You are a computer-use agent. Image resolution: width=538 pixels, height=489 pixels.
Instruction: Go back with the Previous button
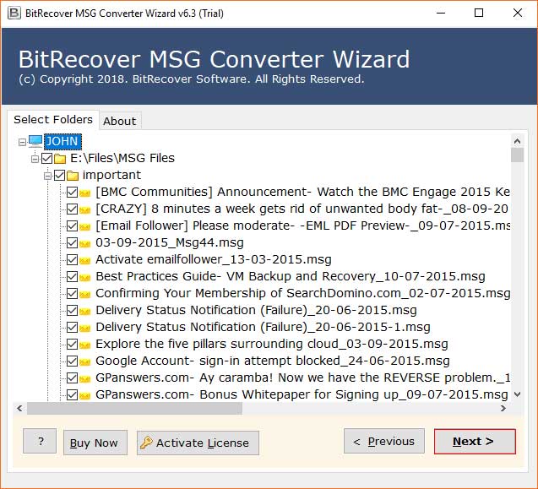click(x=384, y=441)
